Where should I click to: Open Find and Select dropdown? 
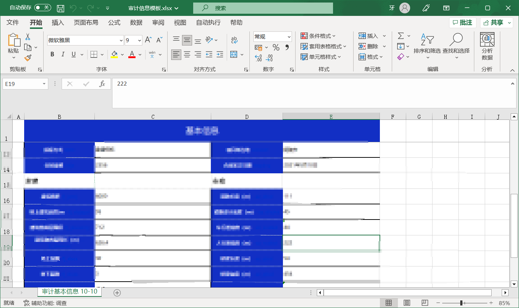[x=456, y=46]
